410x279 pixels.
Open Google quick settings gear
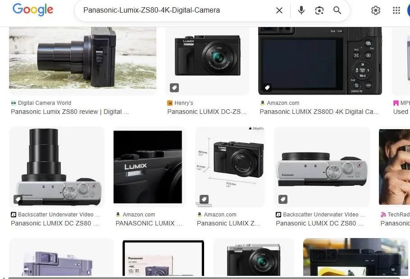click(375, 10)
